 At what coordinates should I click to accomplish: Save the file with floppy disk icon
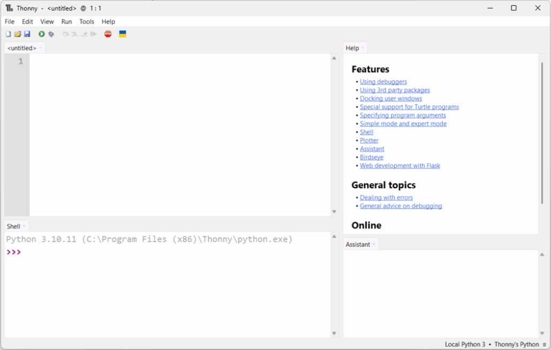[x=27, y=34]
